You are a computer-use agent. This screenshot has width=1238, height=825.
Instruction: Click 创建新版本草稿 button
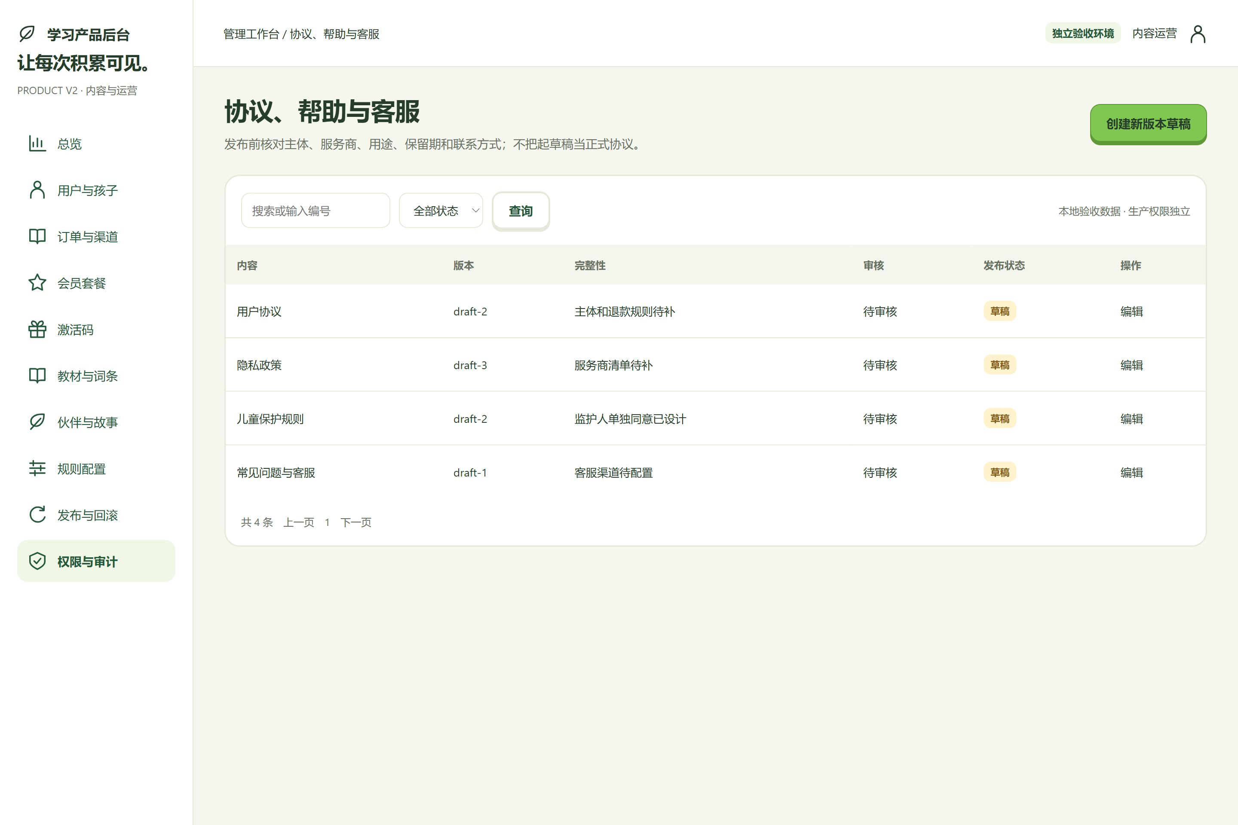(1148, 124)
